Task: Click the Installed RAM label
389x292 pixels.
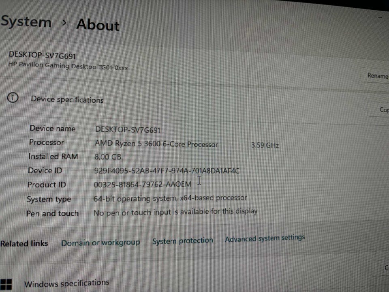Action: click(x=53, y=157)
